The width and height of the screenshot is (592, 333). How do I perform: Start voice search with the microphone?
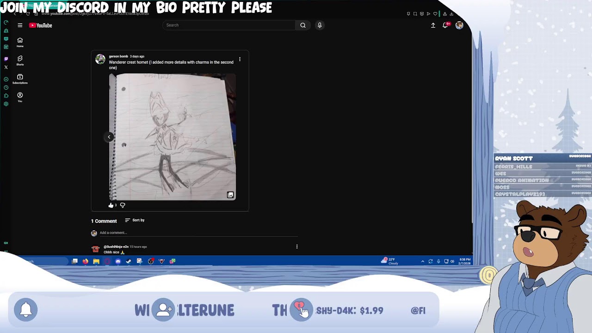point(320,25)
